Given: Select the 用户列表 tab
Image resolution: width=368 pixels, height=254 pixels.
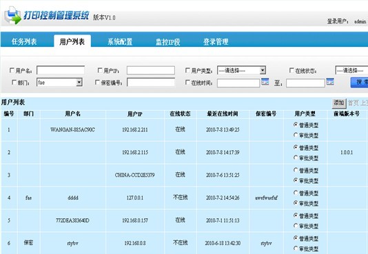Looking at the screenshot, I should (x=72, y=41).
